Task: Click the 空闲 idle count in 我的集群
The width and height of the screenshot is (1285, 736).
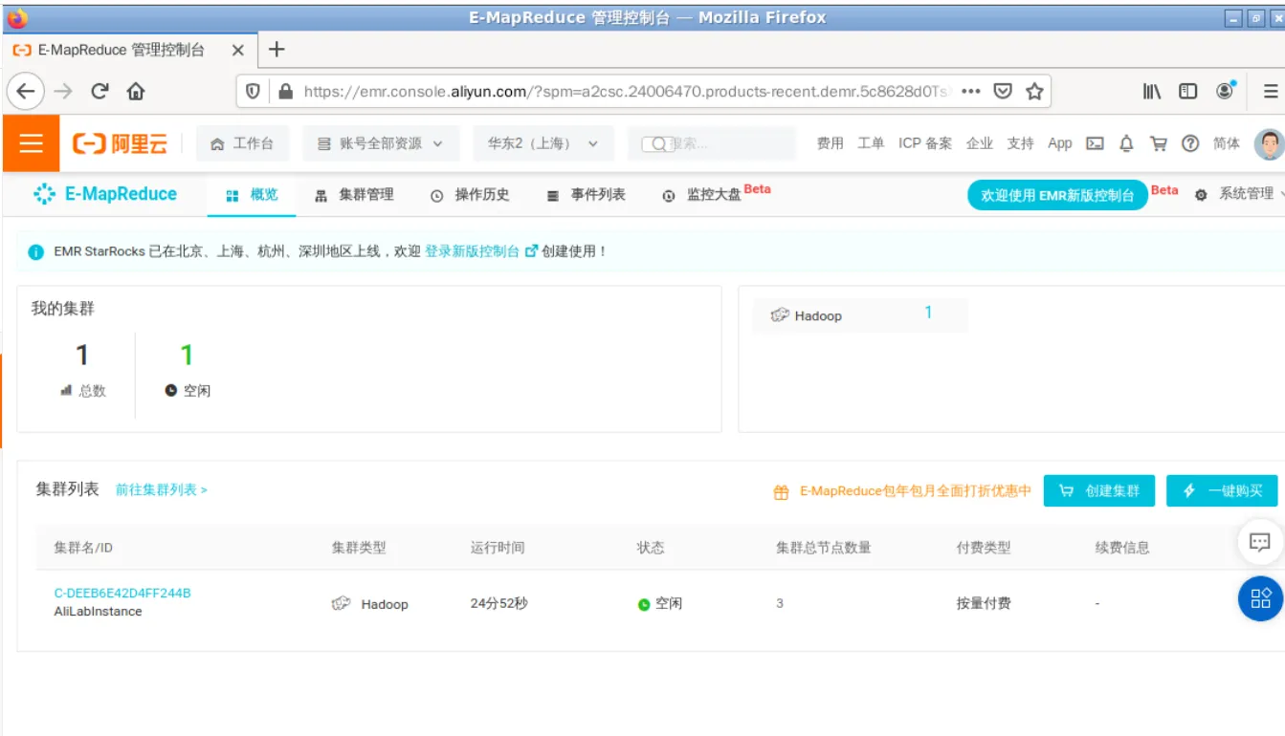Action: click(187, 355)
